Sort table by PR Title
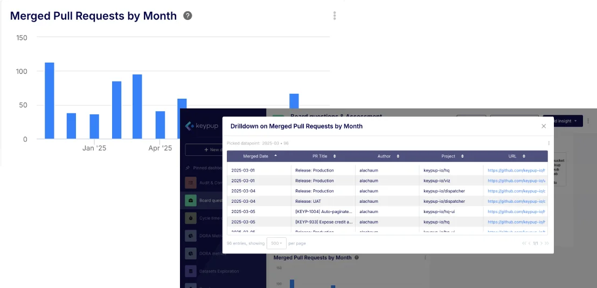This screenshot has width=597, height=288. pos(334,156)
